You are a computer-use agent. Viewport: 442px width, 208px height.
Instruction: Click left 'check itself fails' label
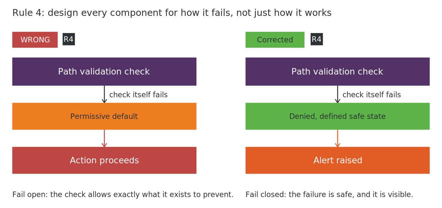pyautogui.click(x=138, y=95)
